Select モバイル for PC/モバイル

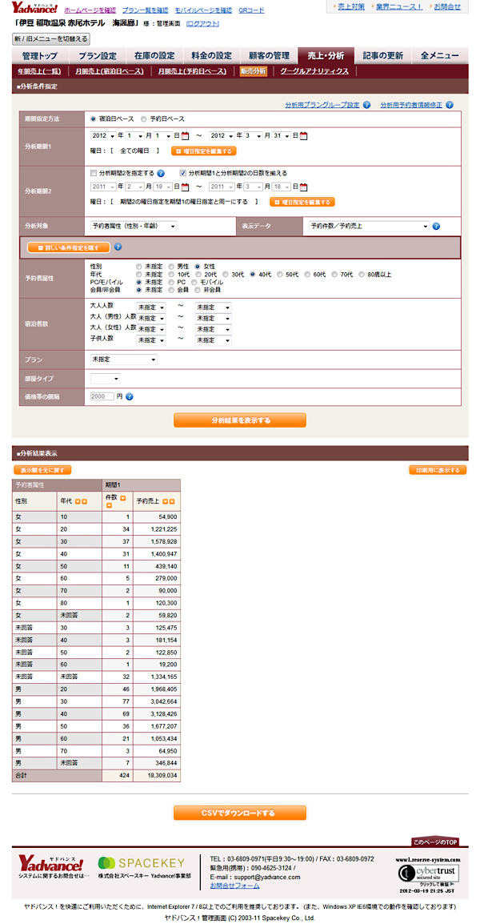pyautogui.click(x=195, y=283)
